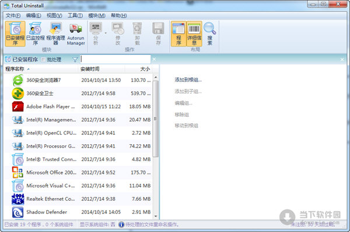Click the Intel(R) OpenCL CPU icon
The width and height of the screenshot is (350, 232).
[x=18, y=133]
